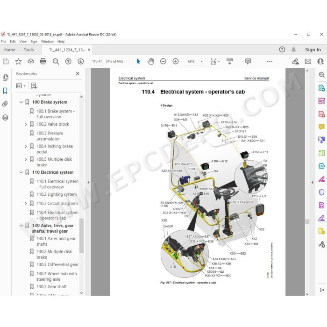Activate the hand pan tool
Screen dimensions: 327x327
pyautogui.click(x=151, y=61)
